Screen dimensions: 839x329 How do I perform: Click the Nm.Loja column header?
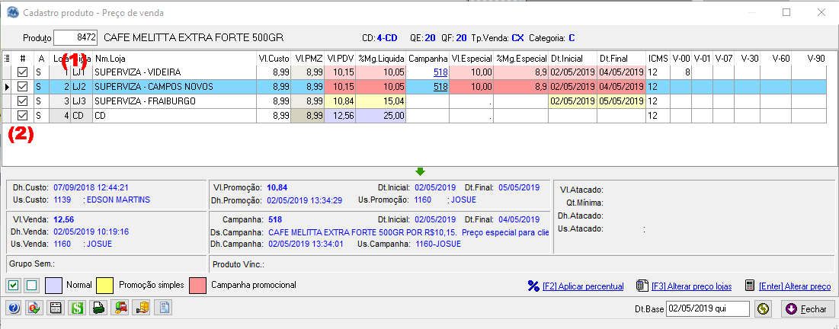coord(174,58)
